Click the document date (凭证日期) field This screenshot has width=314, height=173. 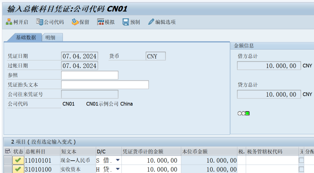click(x=79, y=56)
